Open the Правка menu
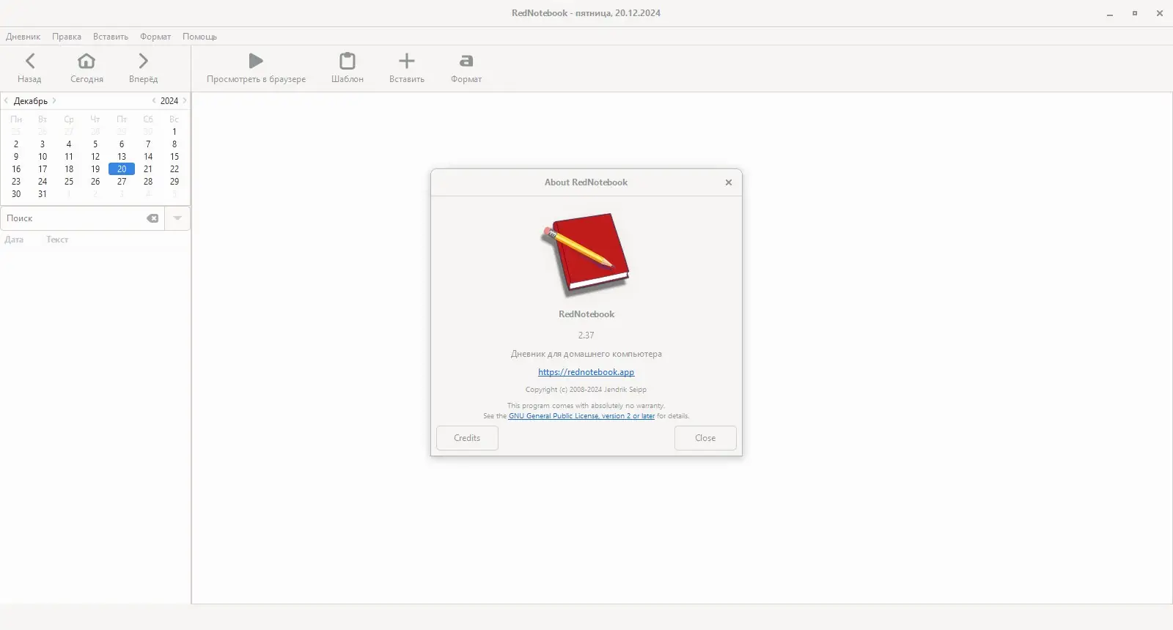 pos(67,37)
